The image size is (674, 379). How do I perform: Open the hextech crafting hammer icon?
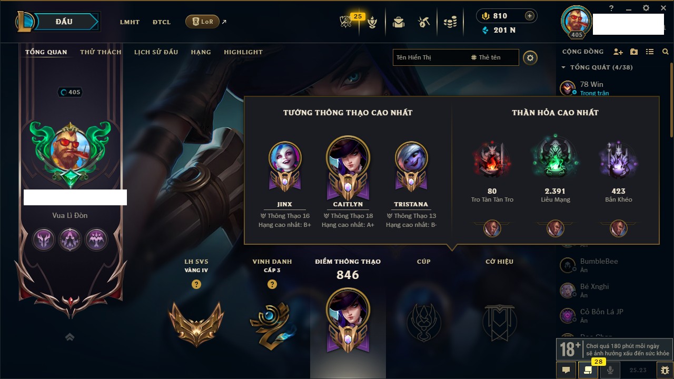(424, 22)
